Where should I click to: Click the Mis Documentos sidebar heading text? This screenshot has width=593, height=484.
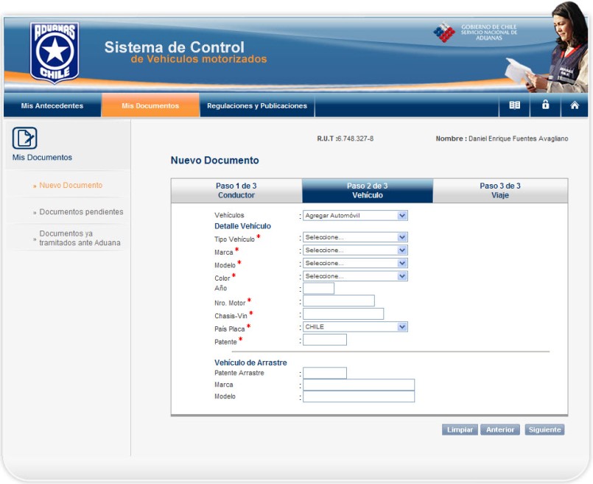pyautogui.click(x=42, y=158)
